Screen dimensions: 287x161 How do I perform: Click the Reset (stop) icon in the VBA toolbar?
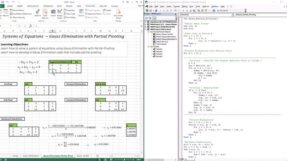[191, 11]
